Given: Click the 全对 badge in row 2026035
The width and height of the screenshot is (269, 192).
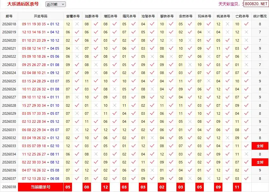Looking at the screenshot, I should [260, 162].
